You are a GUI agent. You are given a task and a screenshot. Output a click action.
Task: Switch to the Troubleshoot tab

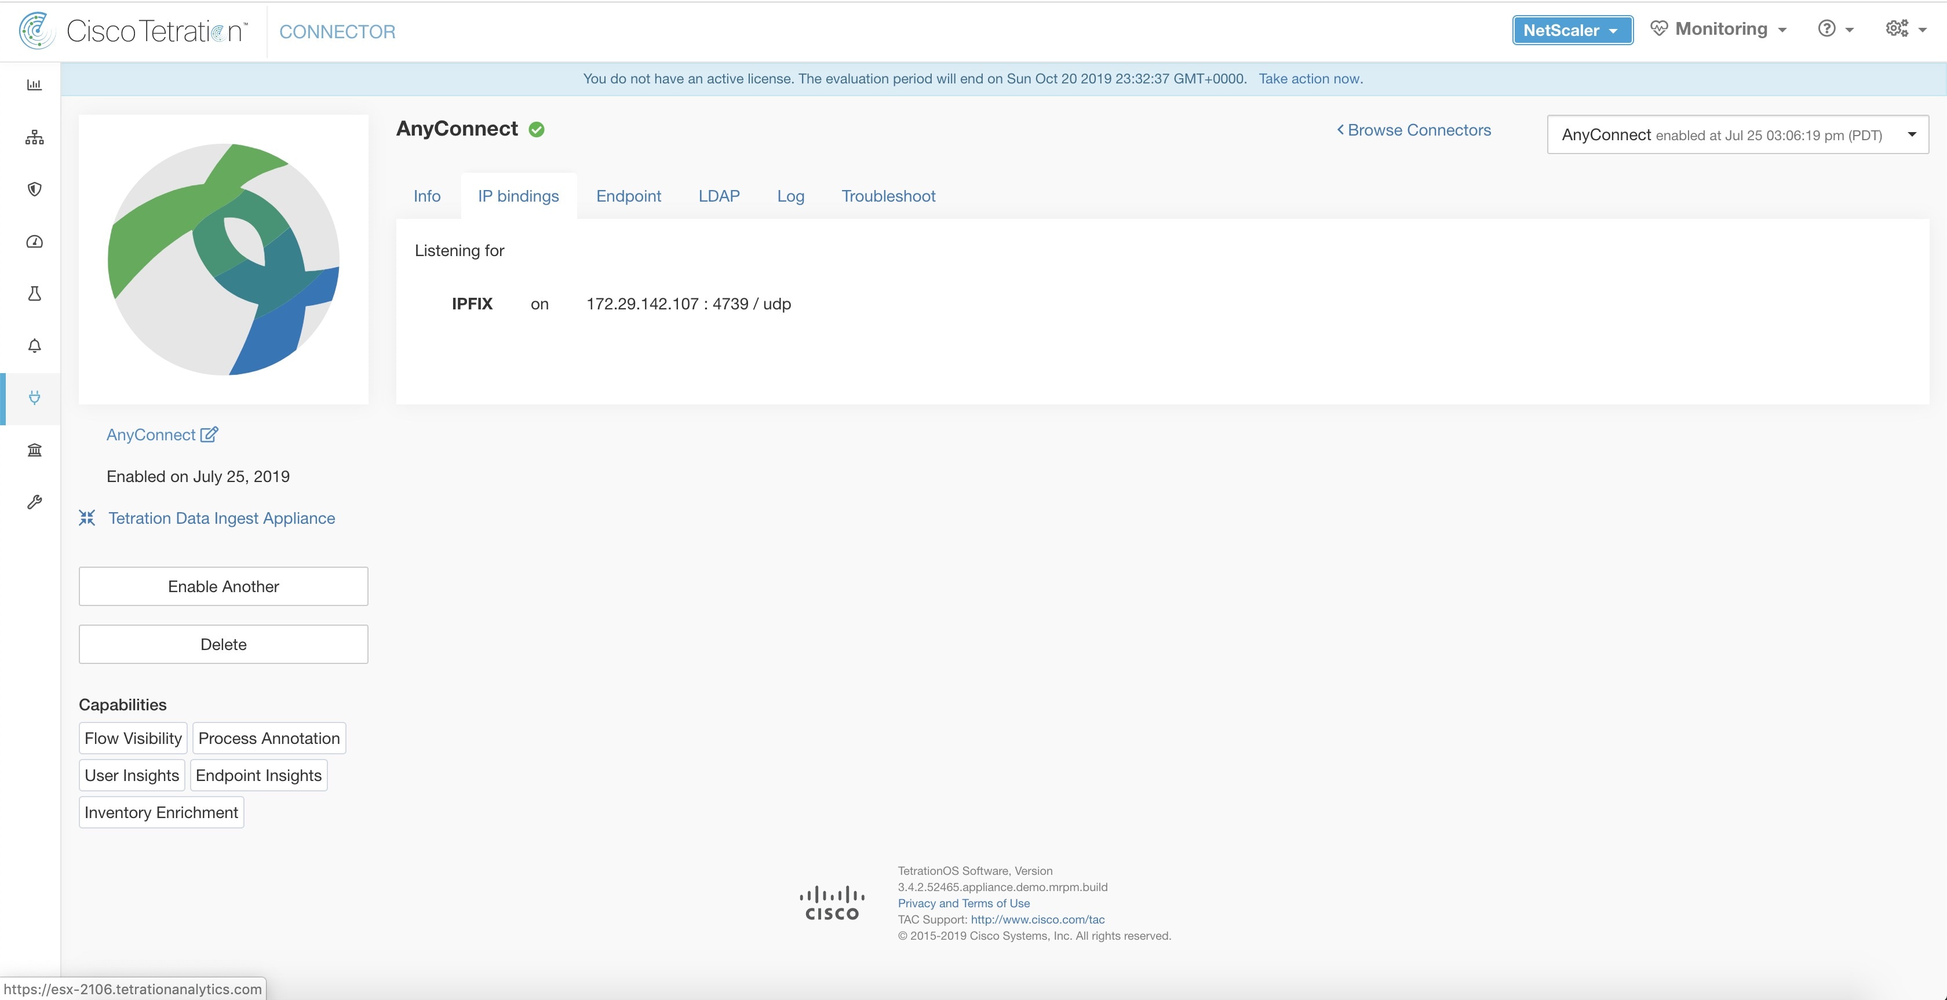pos(889,195)
